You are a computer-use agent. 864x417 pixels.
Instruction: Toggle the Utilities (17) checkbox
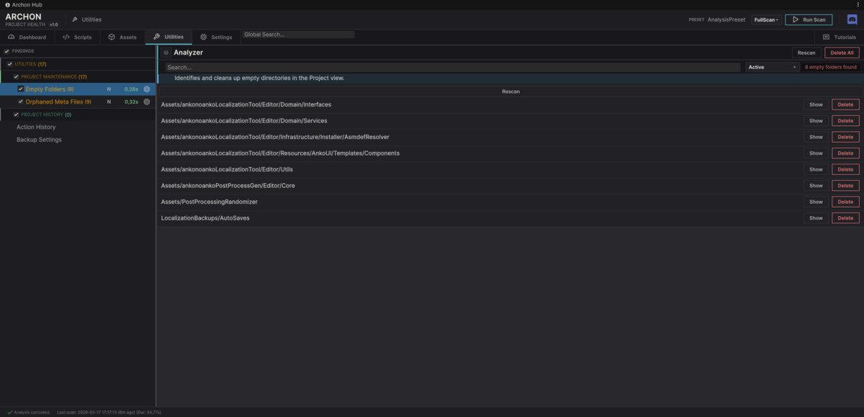click(10, 64)
